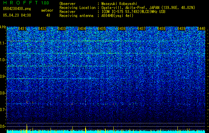The image size is (209, 133).
Task: Click the observer name Masayuki Kobayashi
Action: 119,4
